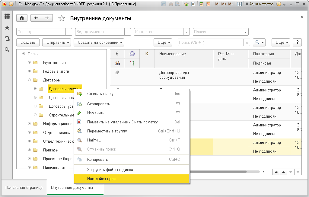Click the M- memory button
This screenshot has height=197, width=309.
(x=231, y=4)
